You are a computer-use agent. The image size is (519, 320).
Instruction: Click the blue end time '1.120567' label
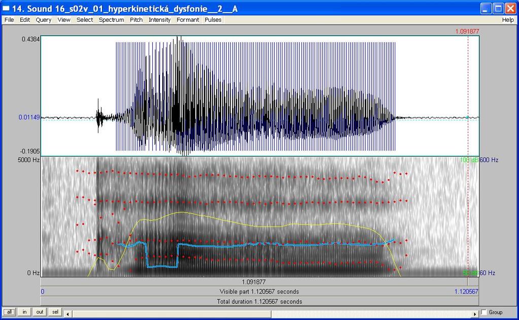click(466, 292)
